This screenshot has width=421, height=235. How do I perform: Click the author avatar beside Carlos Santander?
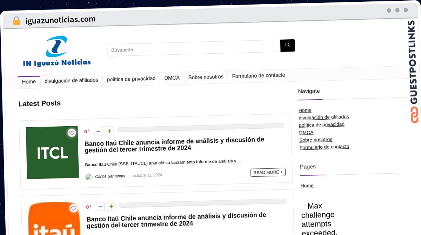[x=89, y=177]
